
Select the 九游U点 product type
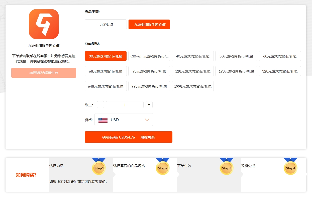(x=106, y=24)
